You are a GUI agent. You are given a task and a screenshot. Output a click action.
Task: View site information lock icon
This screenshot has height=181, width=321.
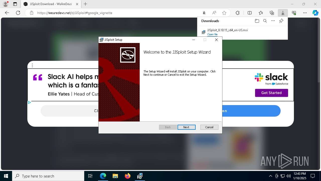point(32,13)
